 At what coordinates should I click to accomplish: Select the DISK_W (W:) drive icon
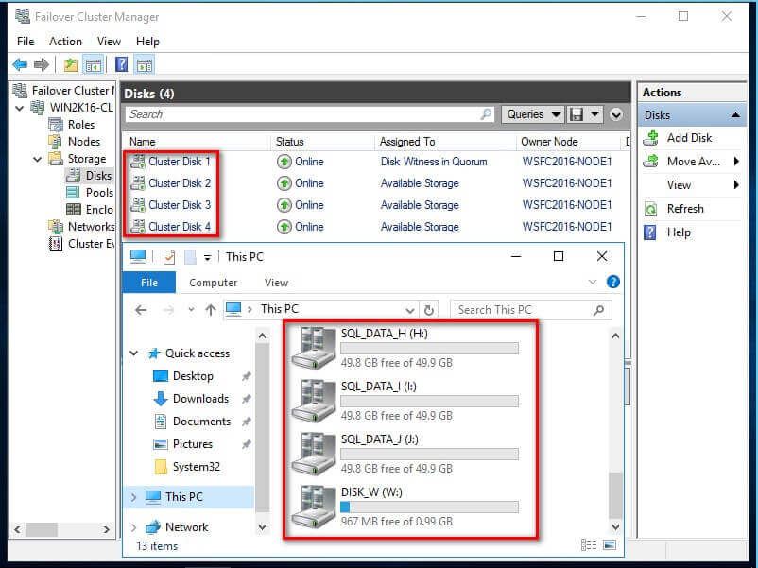click(x=313, y=506)
